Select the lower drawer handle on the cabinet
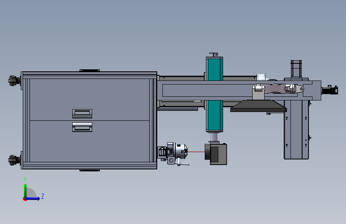The image size is (346, 224). point(82,127)
